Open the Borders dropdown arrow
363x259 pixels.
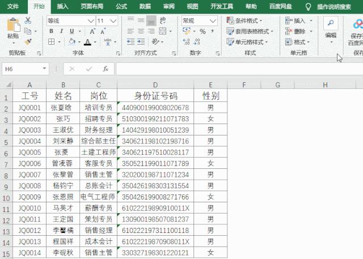click(x=59, y=42)
